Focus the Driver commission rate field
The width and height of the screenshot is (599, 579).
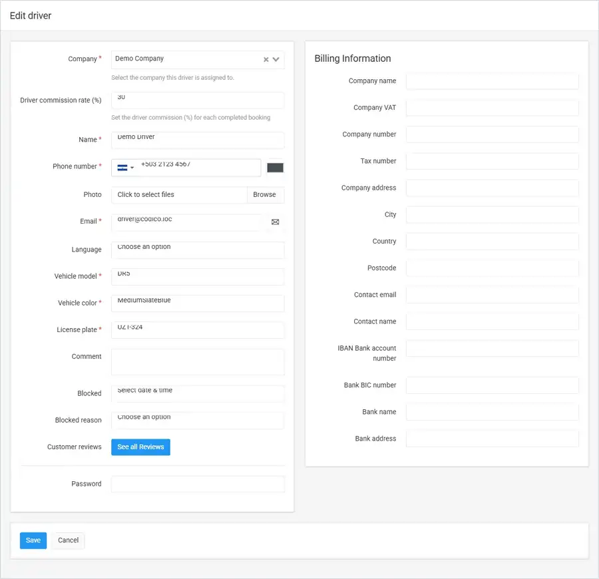coord(198,100)
